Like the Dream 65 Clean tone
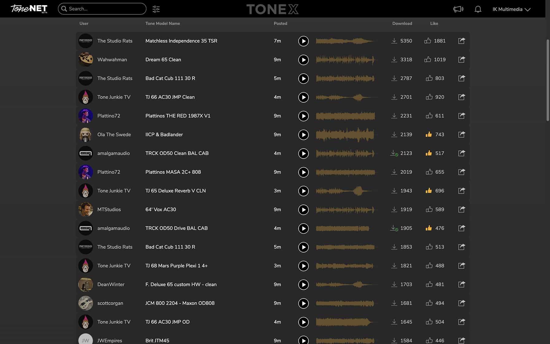550x344 pixels. coord(428,59)
